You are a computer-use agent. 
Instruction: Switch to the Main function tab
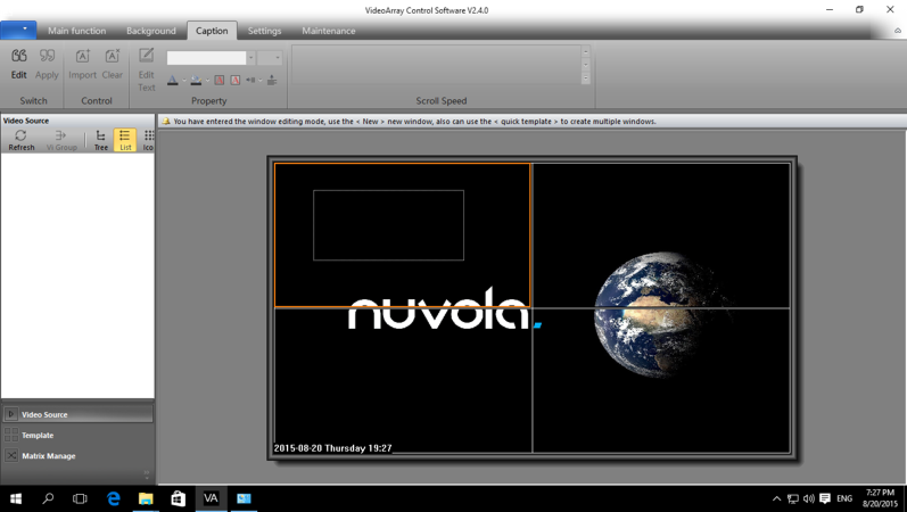pyautogui.click(x=77, y=31)
